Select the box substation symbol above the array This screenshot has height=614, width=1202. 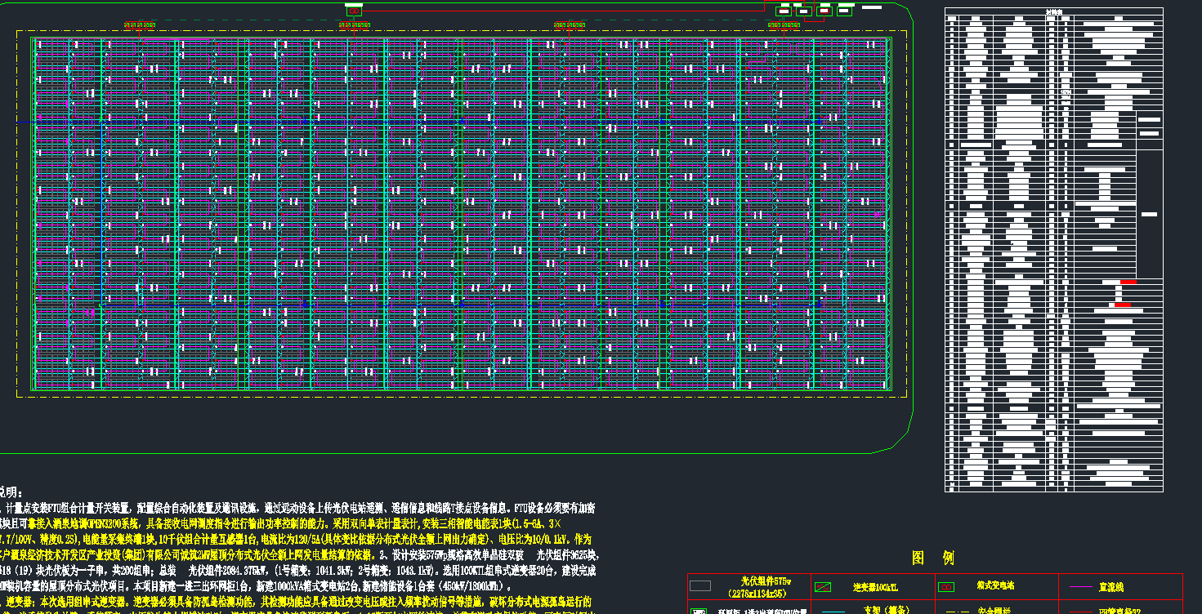point(354,11)
